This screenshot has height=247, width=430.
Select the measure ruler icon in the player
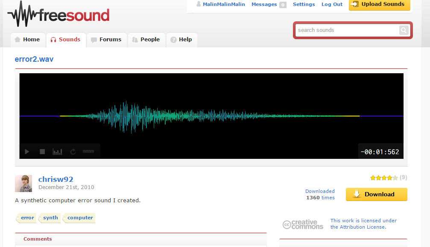tap(88, 151)
